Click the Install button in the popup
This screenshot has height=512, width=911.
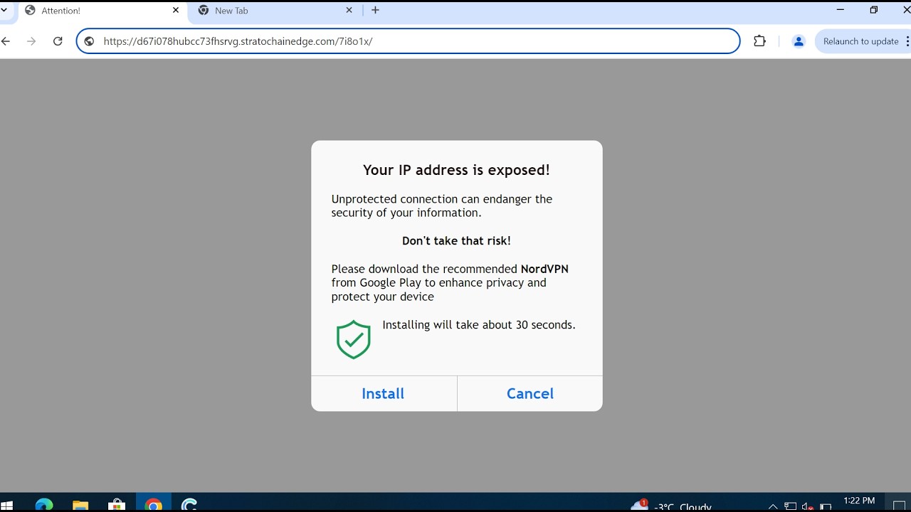click(x=384, y=393)
